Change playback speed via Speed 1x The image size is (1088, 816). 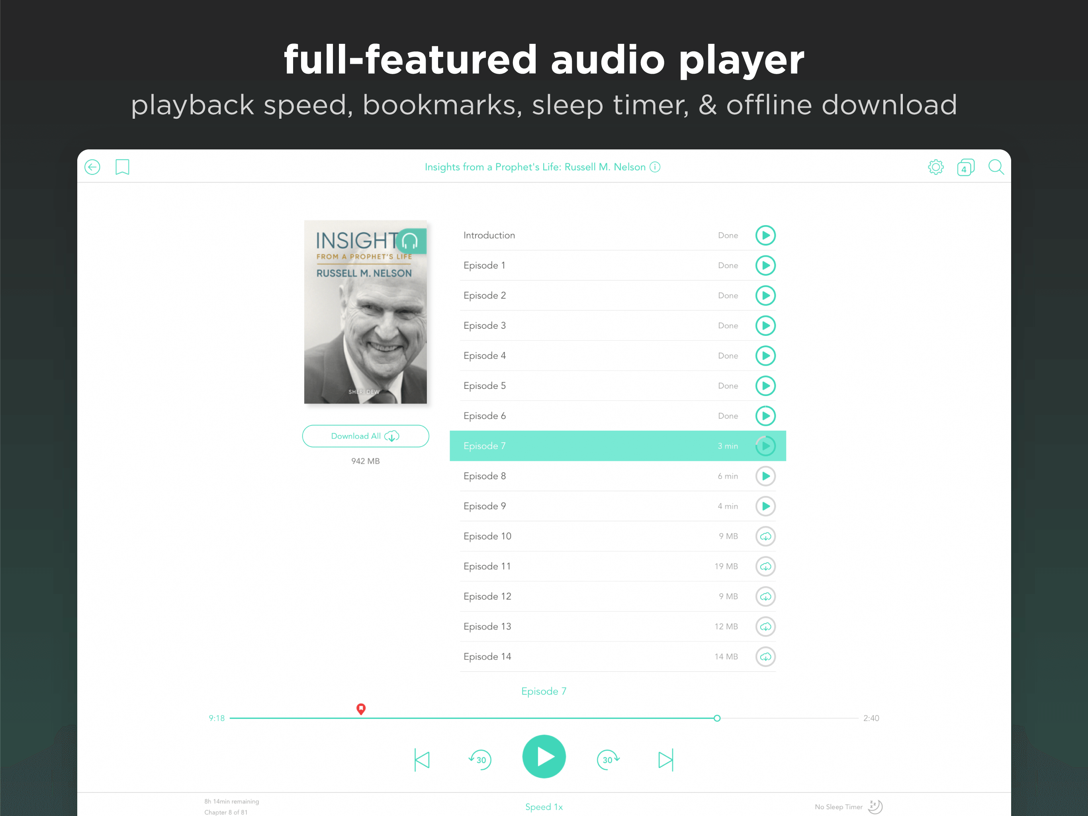coord(544,807)
